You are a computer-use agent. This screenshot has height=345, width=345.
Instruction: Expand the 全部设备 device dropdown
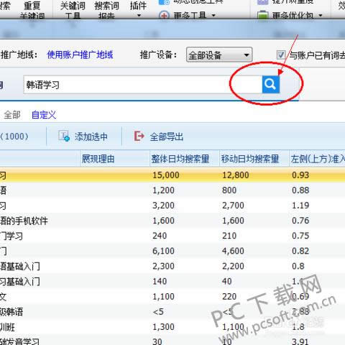tap(219, 55)
